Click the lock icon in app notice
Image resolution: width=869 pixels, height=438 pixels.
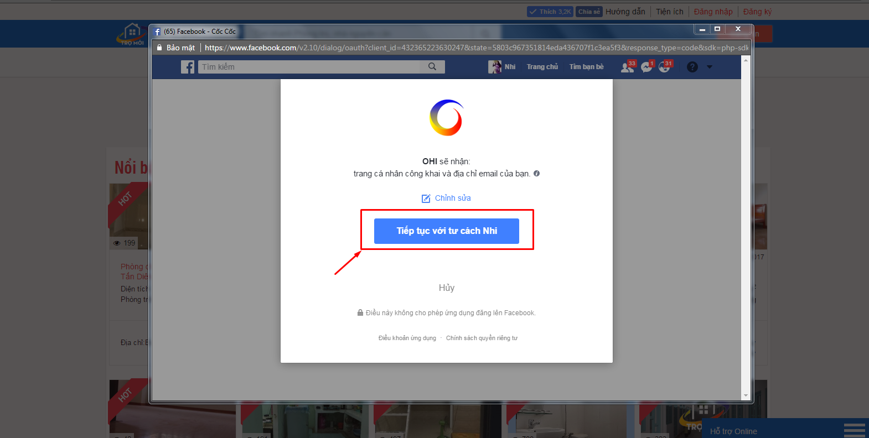click(x=360, y=312)
